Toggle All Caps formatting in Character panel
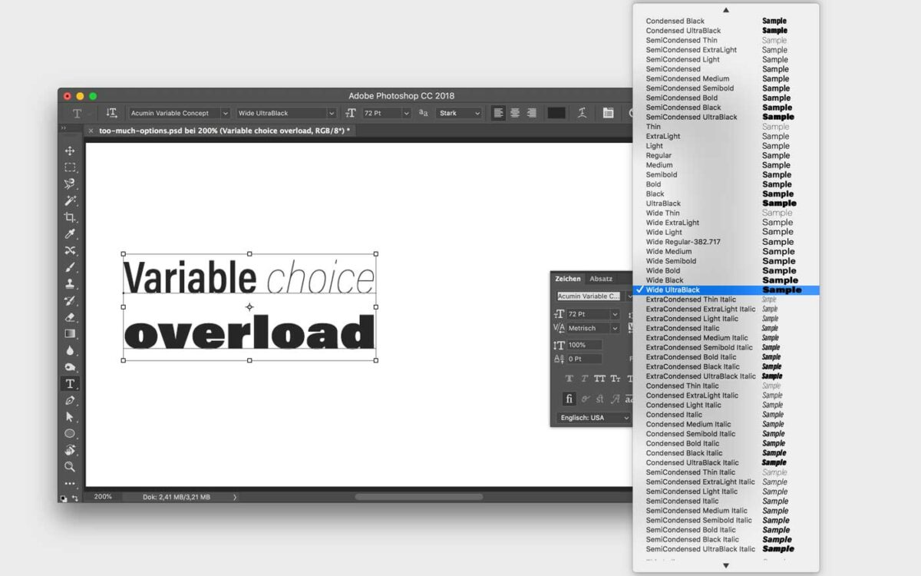This screenshot has width=921, height=576. click(x=600, y=378)
